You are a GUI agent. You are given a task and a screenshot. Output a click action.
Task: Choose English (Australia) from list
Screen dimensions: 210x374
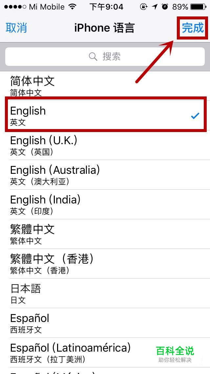point(105,175)
